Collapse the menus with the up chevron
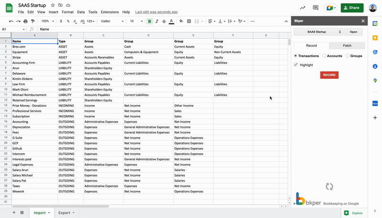This screenshot has width=382, height=218. pyautogui.click(x=286, y=21)
